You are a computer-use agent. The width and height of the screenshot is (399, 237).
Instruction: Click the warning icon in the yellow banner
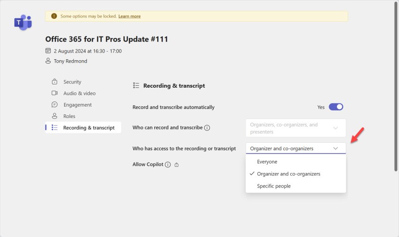point(54,16)
